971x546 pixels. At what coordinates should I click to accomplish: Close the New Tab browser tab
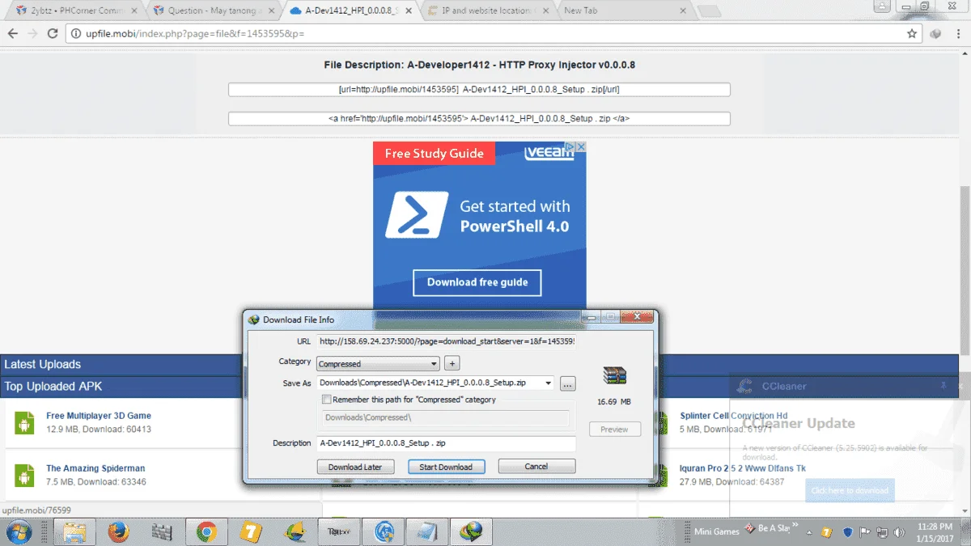click(x=683, y=11)
